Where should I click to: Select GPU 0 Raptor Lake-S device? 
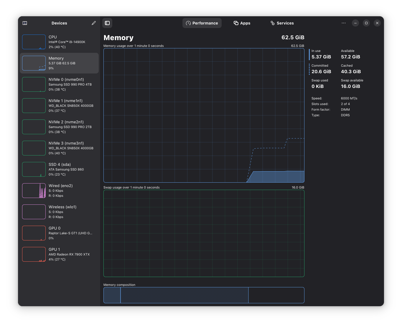coord(59,233)
